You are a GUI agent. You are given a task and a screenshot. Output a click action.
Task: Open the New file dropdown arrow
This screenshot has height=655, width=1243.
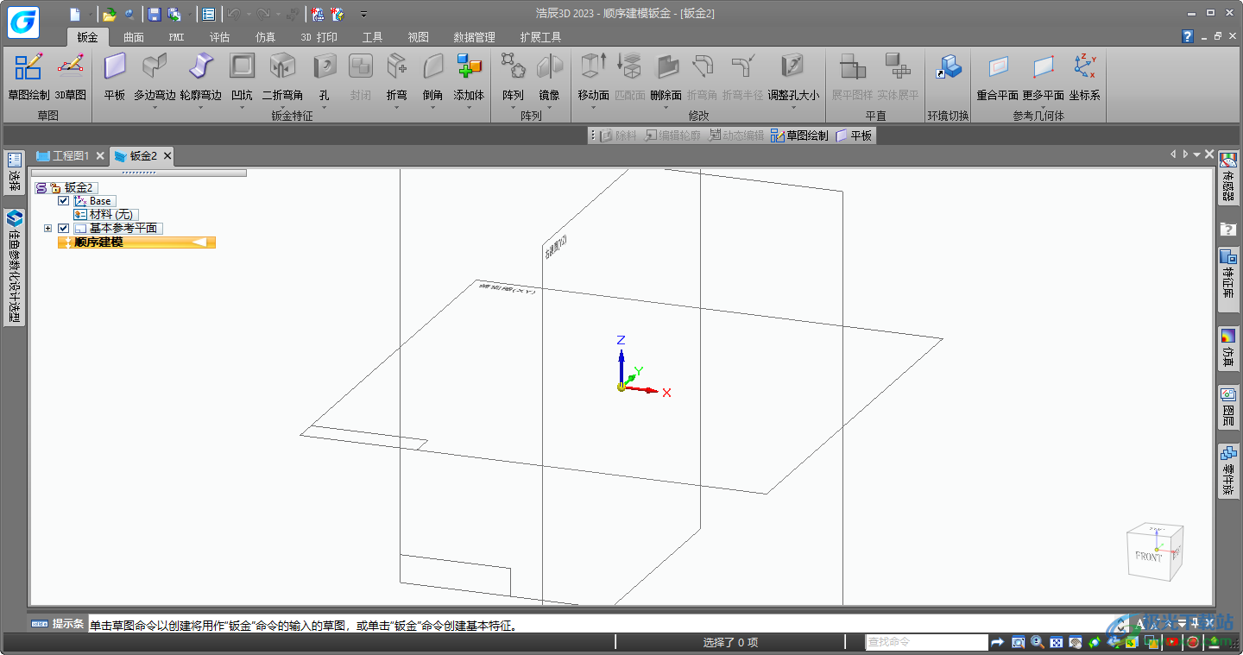click(x=89, y=14)
